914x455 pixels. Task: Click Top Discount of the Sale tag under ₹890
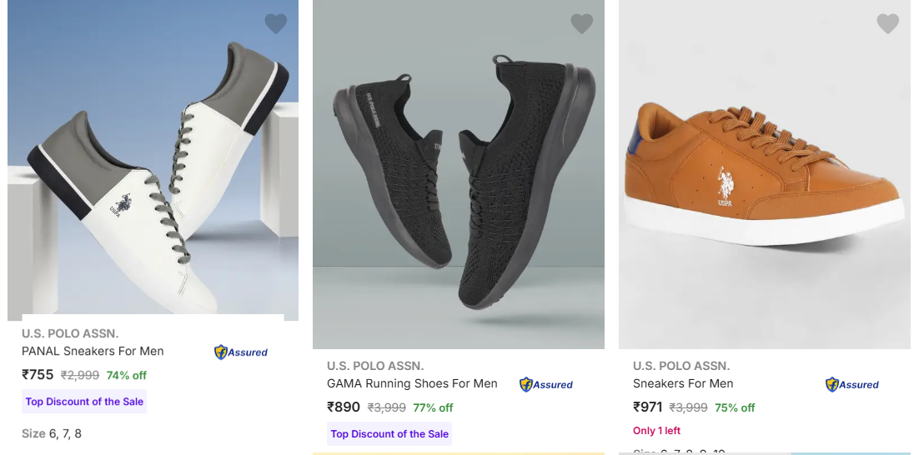click(x=389, y=434)
